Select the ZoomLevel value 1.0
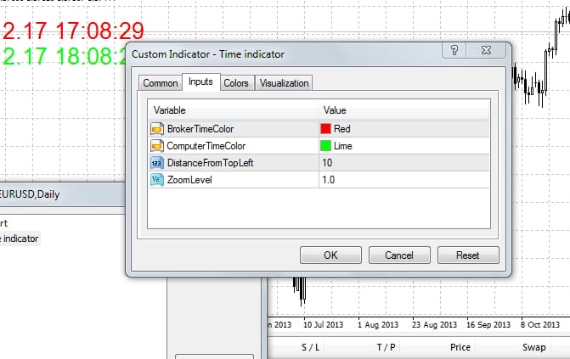570x359 pixels. point(329,180)
